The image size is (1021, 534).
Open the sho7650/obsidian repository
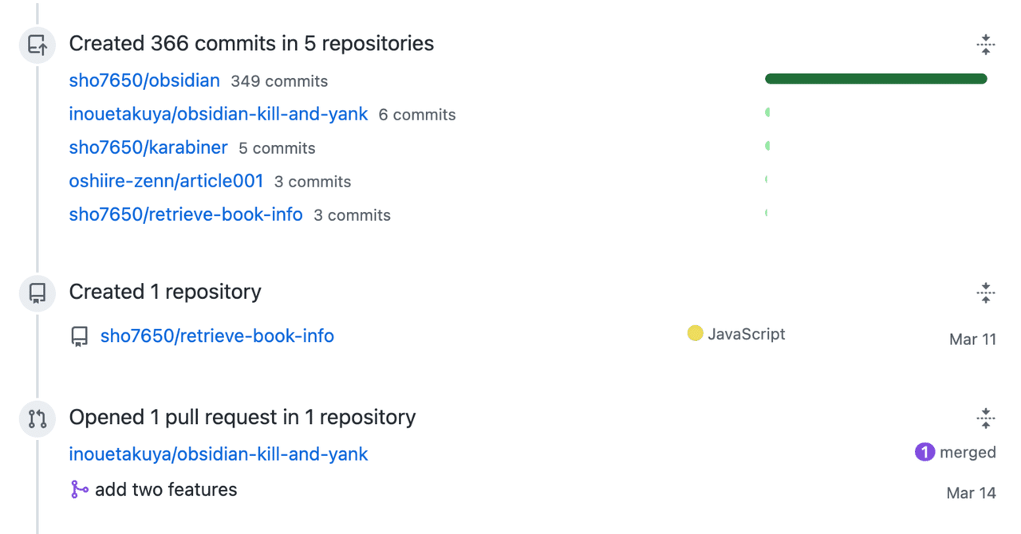pyautogui.click(x=144, y=80)
